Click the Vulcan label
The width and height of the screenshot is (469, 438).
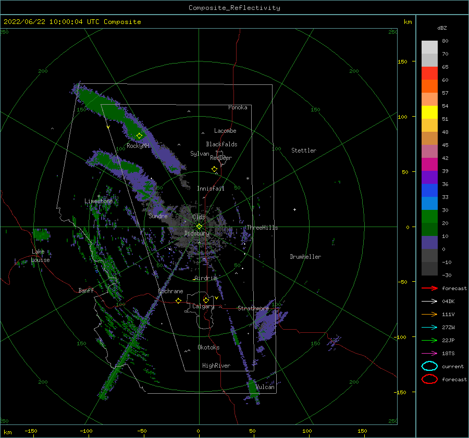point(265,387)
